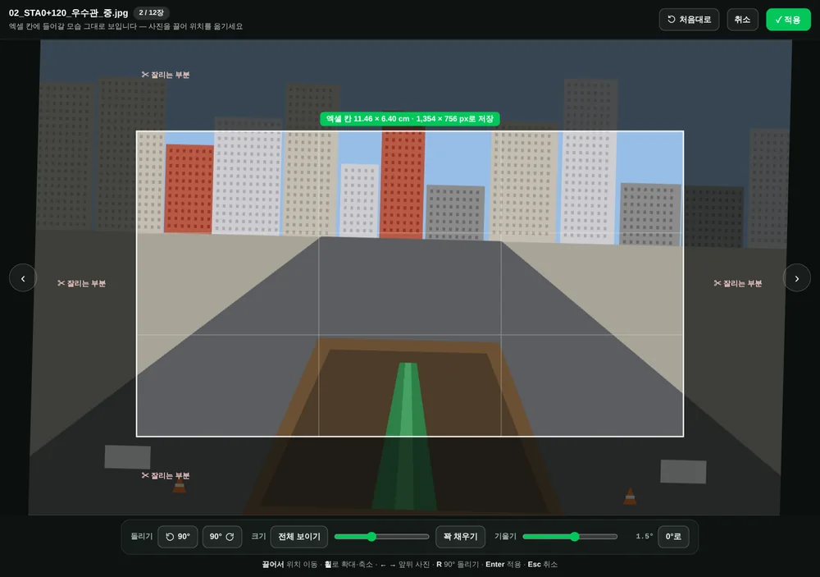
Task: Adjust the 기울기 tilt slider
Action: [x=570, y=537]
